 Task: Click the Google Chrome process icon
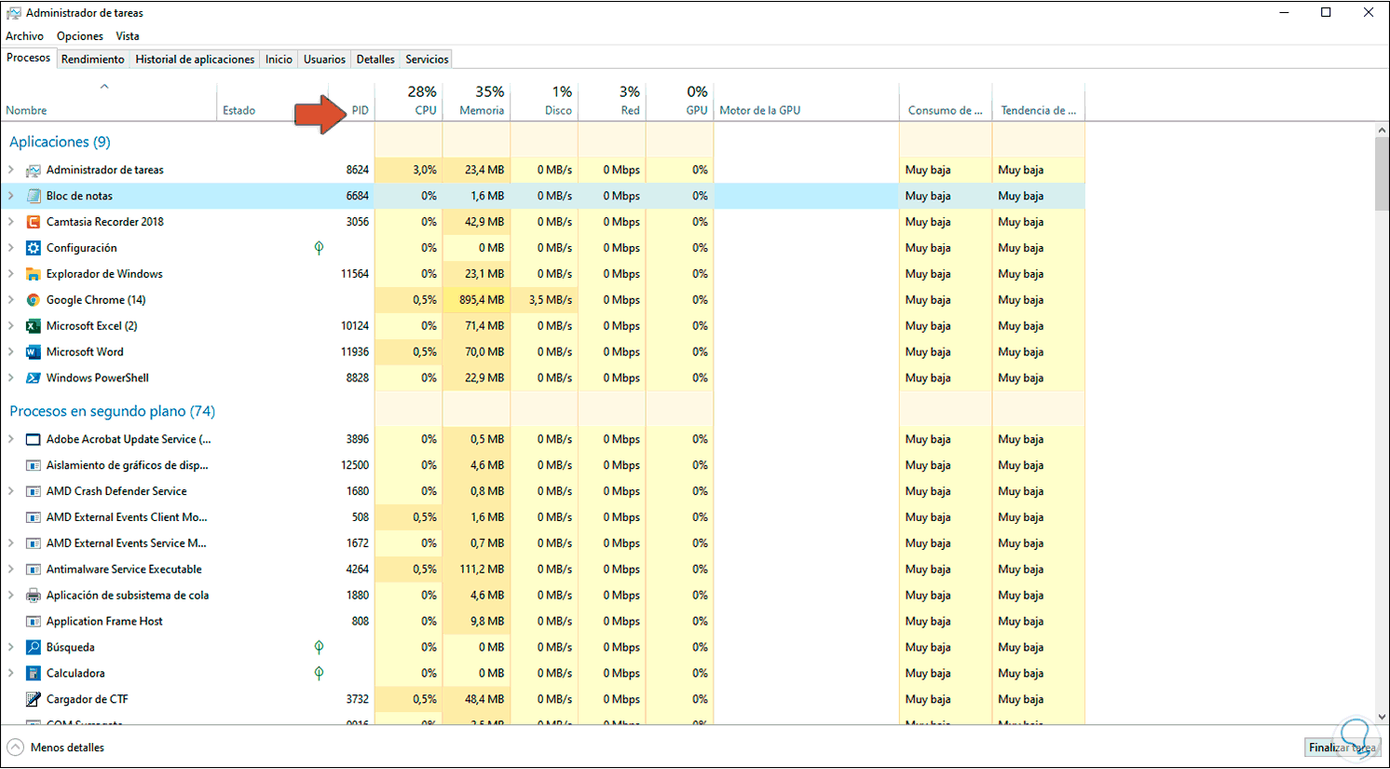(34, 300)
